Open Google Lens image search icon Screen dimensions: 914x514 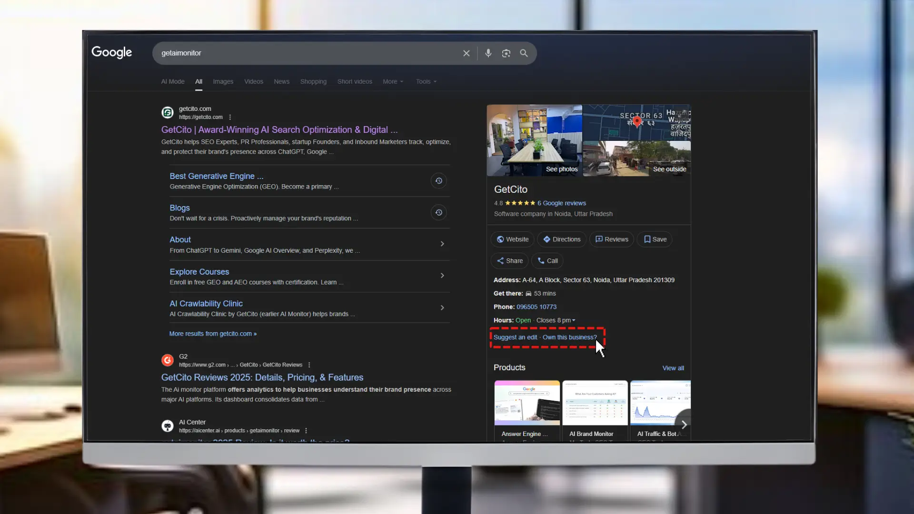(506, 53)
